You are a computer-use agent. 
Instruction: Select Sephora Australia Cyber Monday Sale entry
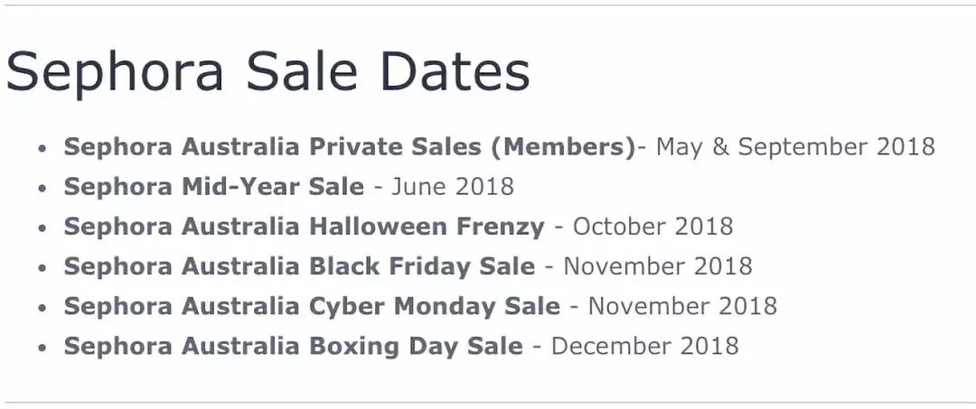click(x=312, y=306)
